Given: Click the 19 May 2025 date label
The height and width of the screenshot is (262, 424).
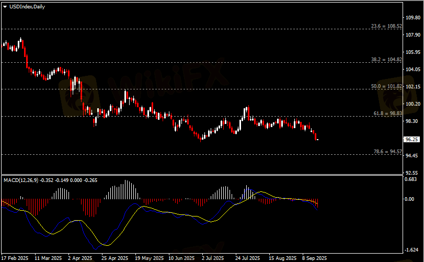Looking at the screenshot, I should pos(150,258).
